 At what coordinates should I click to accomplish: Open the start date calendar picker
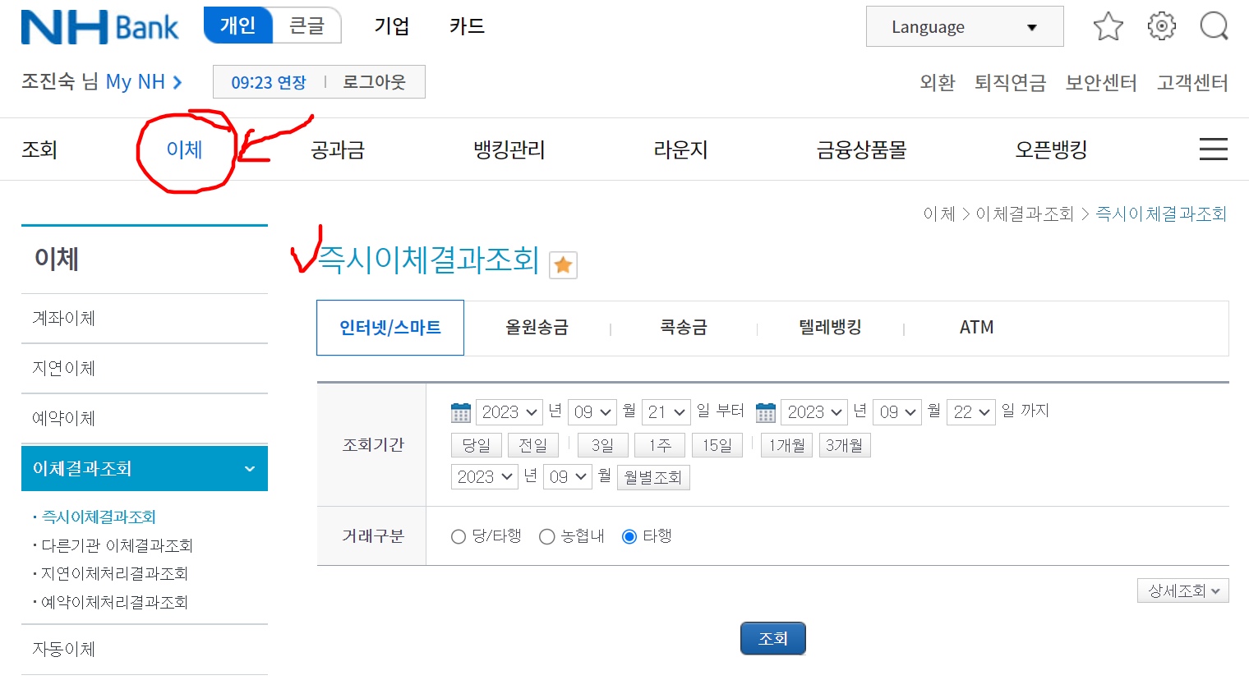coord(461,411)
